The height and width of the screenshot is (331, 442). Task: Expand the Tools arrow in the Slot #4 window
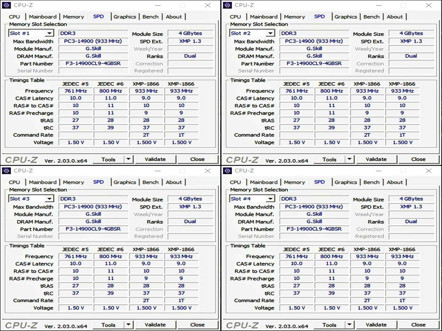click(x=349, y=325)
